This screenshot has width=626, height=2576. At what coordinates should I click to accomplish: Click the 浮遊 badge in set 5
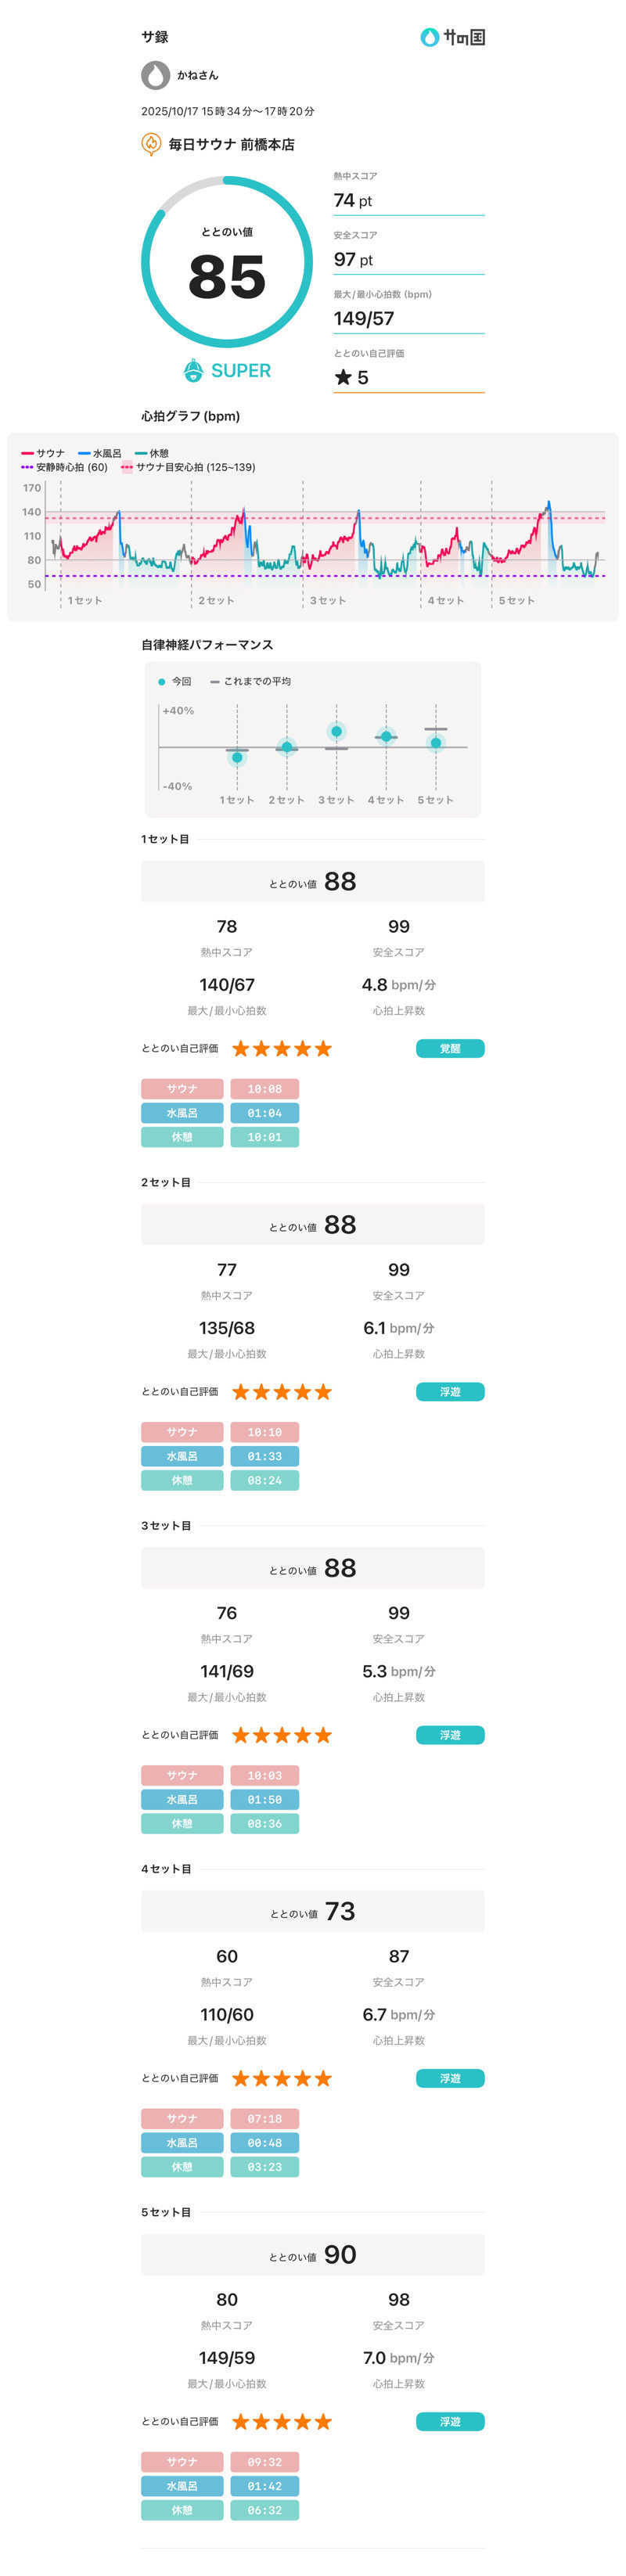[450, 2421]
